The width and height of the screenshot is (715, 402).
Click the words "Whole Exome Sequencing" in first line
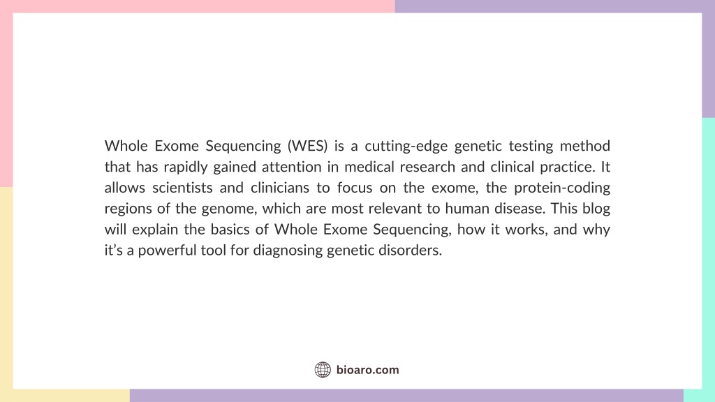193,146
